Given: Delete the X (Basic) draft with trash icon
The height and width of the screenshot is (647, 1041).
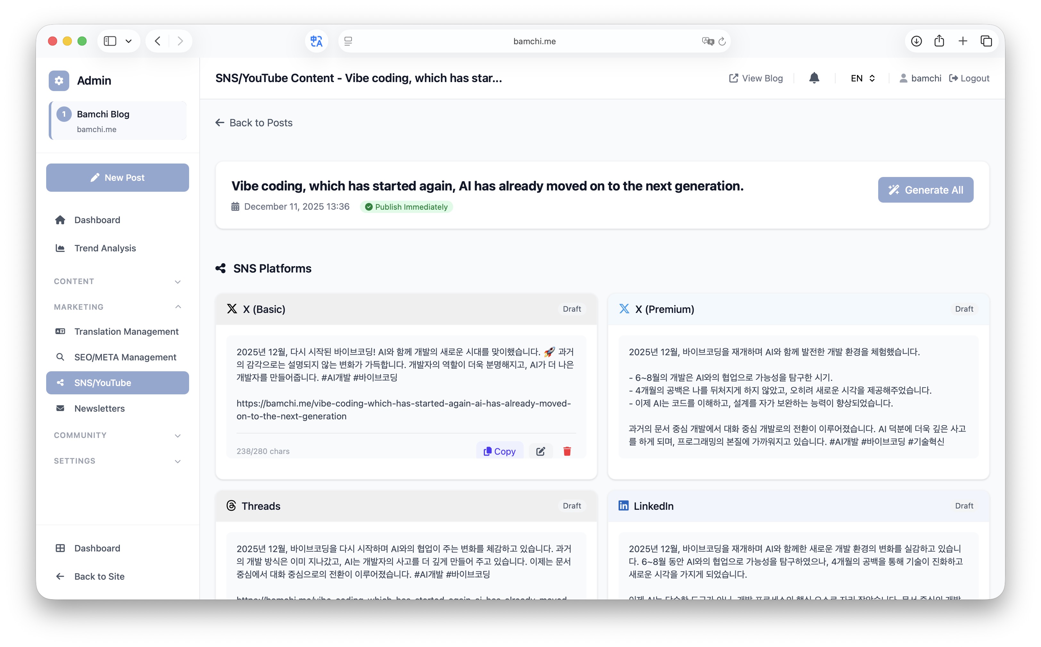Looking at the screenshot, I should tap(567, 451).
